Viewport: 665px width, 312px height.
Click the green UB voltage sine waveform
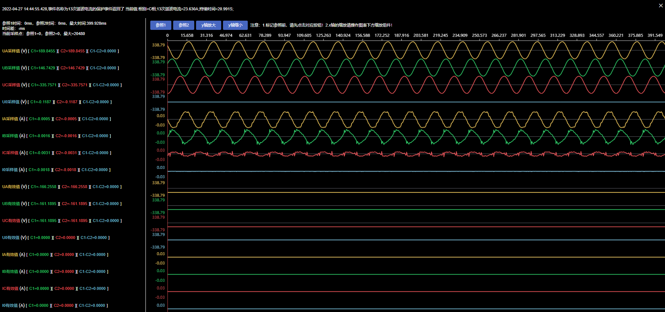(x=416, y=67)
